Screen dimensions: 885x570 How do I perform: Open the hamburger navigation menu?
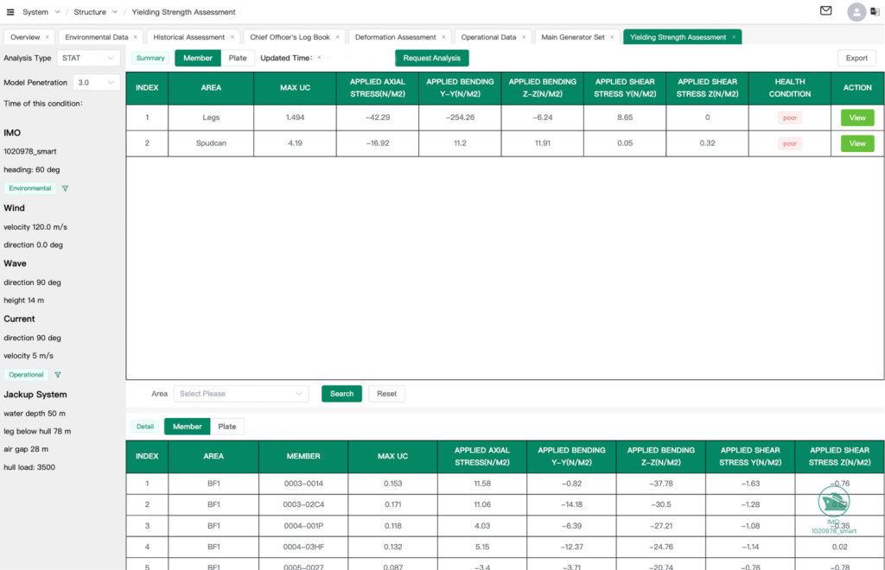tap(10, 12)
